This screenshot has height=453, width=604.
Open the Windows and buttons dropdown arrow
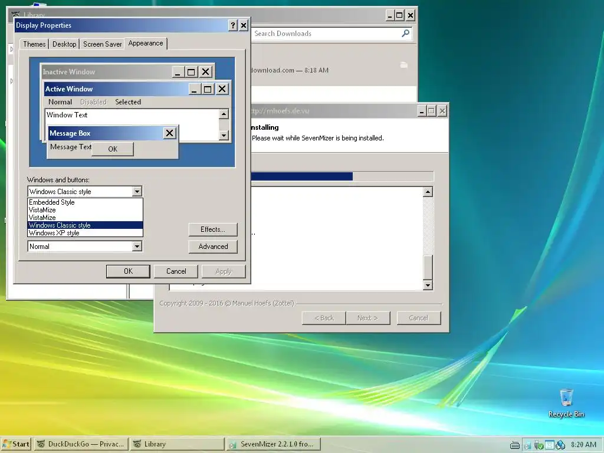click(x=137, y=192)
